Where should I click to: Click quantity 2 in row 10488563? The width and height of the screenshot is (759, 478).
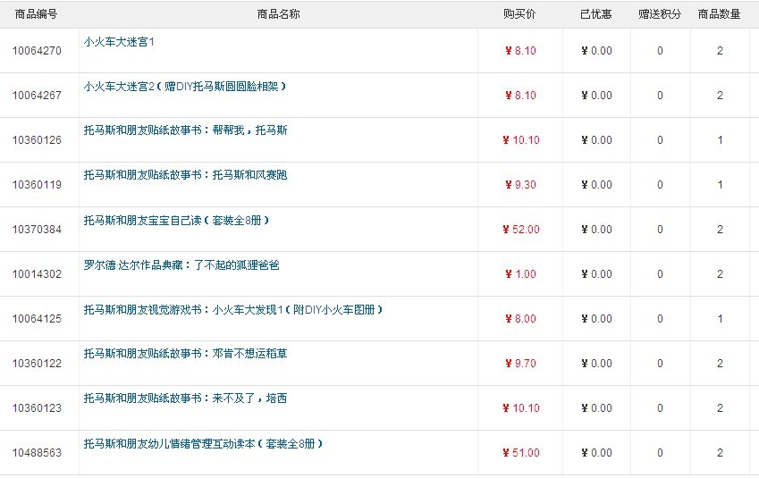coord(720,453)
